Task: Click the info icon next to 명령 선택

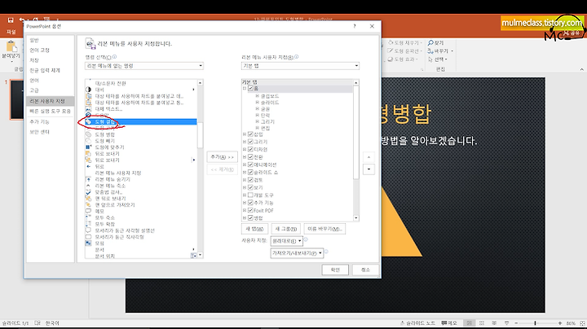Action: [x=114, y=57]
